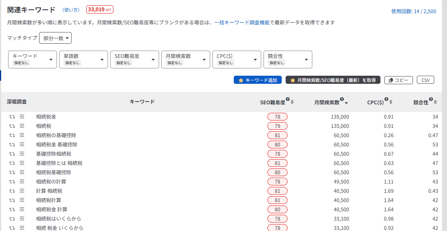Click the help icon next to SEO難易度 header
Viewport: 447px width, 231px height.
click(288, 99)
